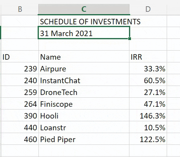Select the IRR header cell
The height and width of the screenshot is (157, 180).
[x=148, y=57]
